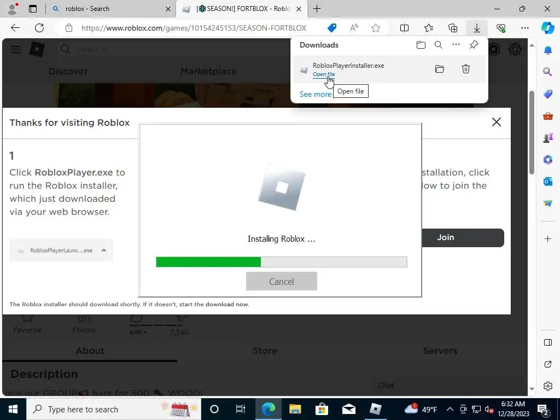
Task: Toggle the sidebar layout icon
Action: (x=548, y=342)
